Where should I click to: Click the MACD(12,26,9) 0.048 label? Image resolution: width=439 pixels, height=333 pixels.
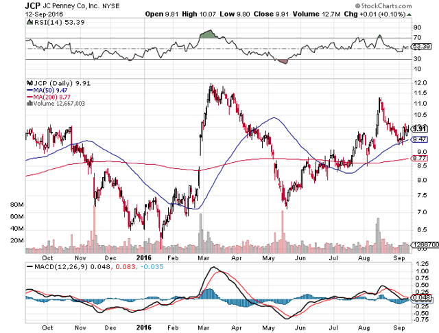[x=72, y=266]
